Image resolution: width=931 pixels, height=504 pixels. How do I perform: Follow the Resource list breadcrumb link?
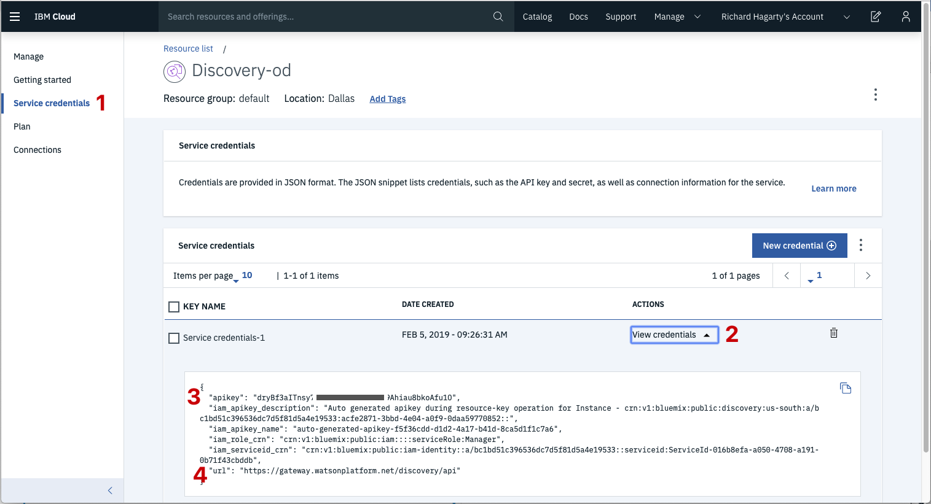188,48
